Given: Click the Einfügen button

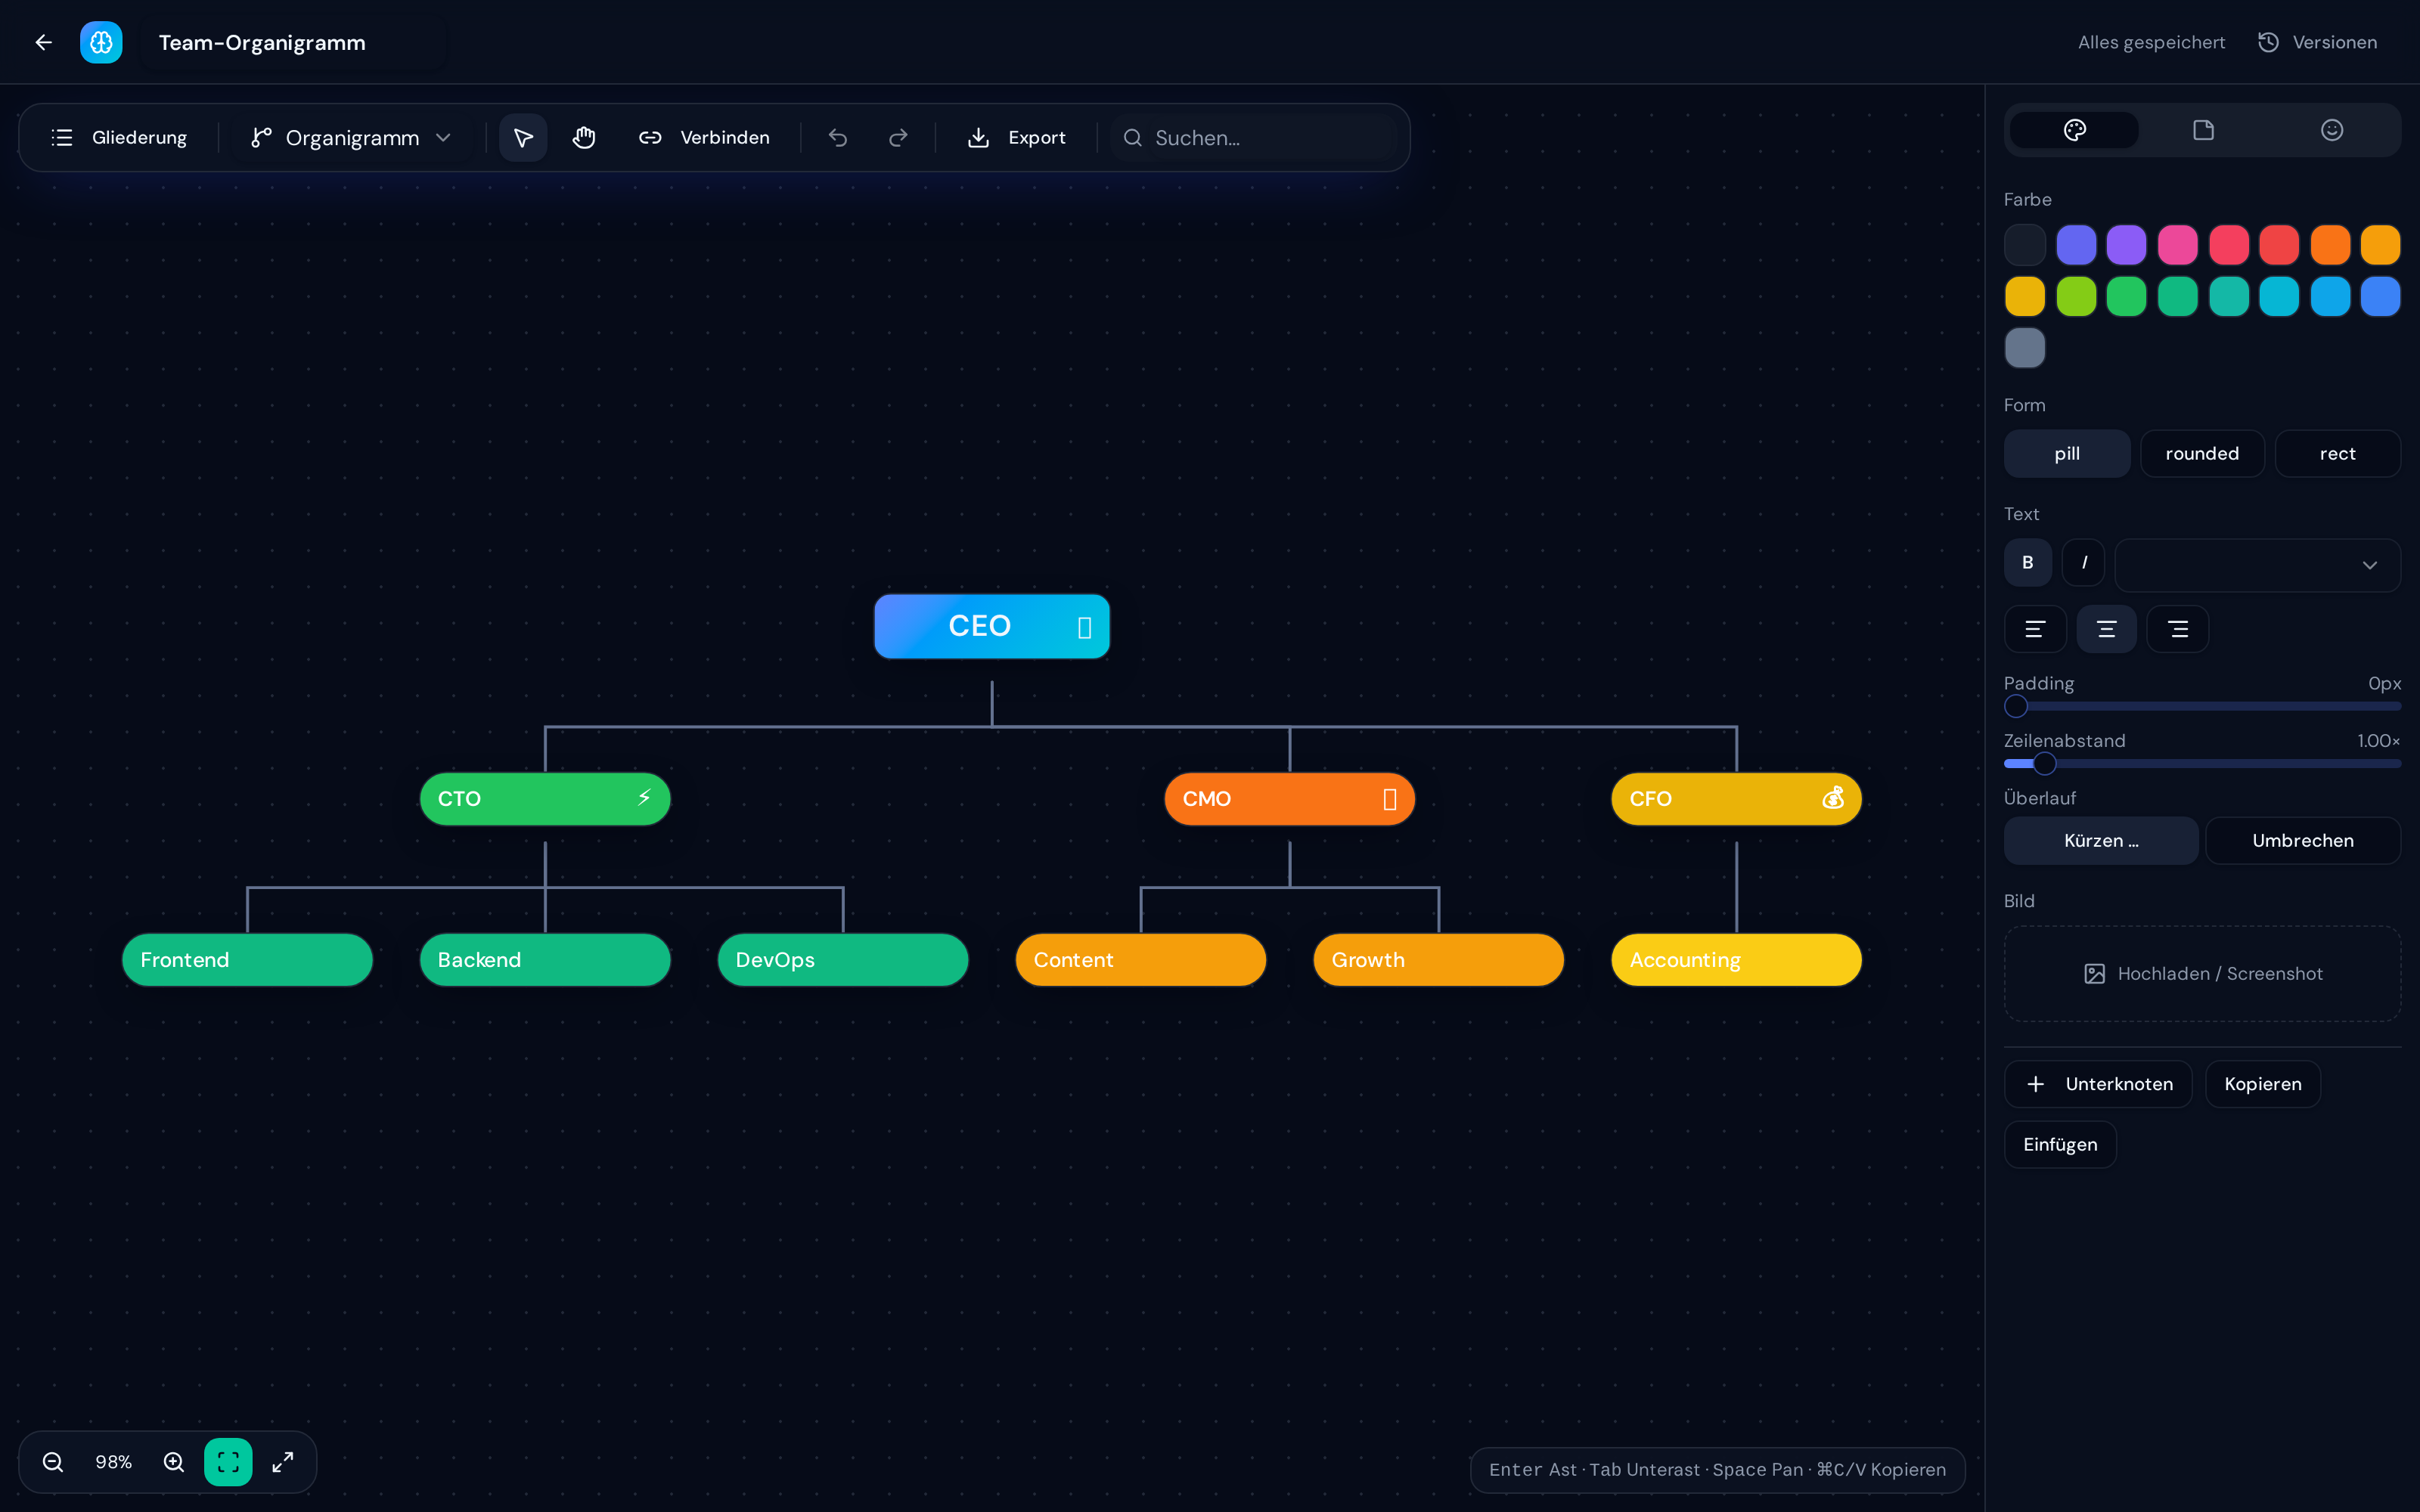Looking at the screenshot, I should (x=2060, y=1145).
